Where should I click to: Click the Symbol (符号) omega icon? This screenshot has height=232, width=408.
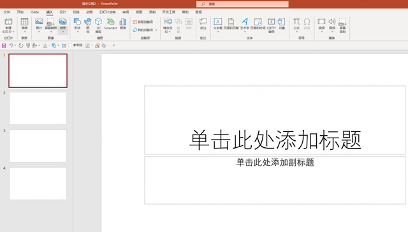(x=307, y=22)
